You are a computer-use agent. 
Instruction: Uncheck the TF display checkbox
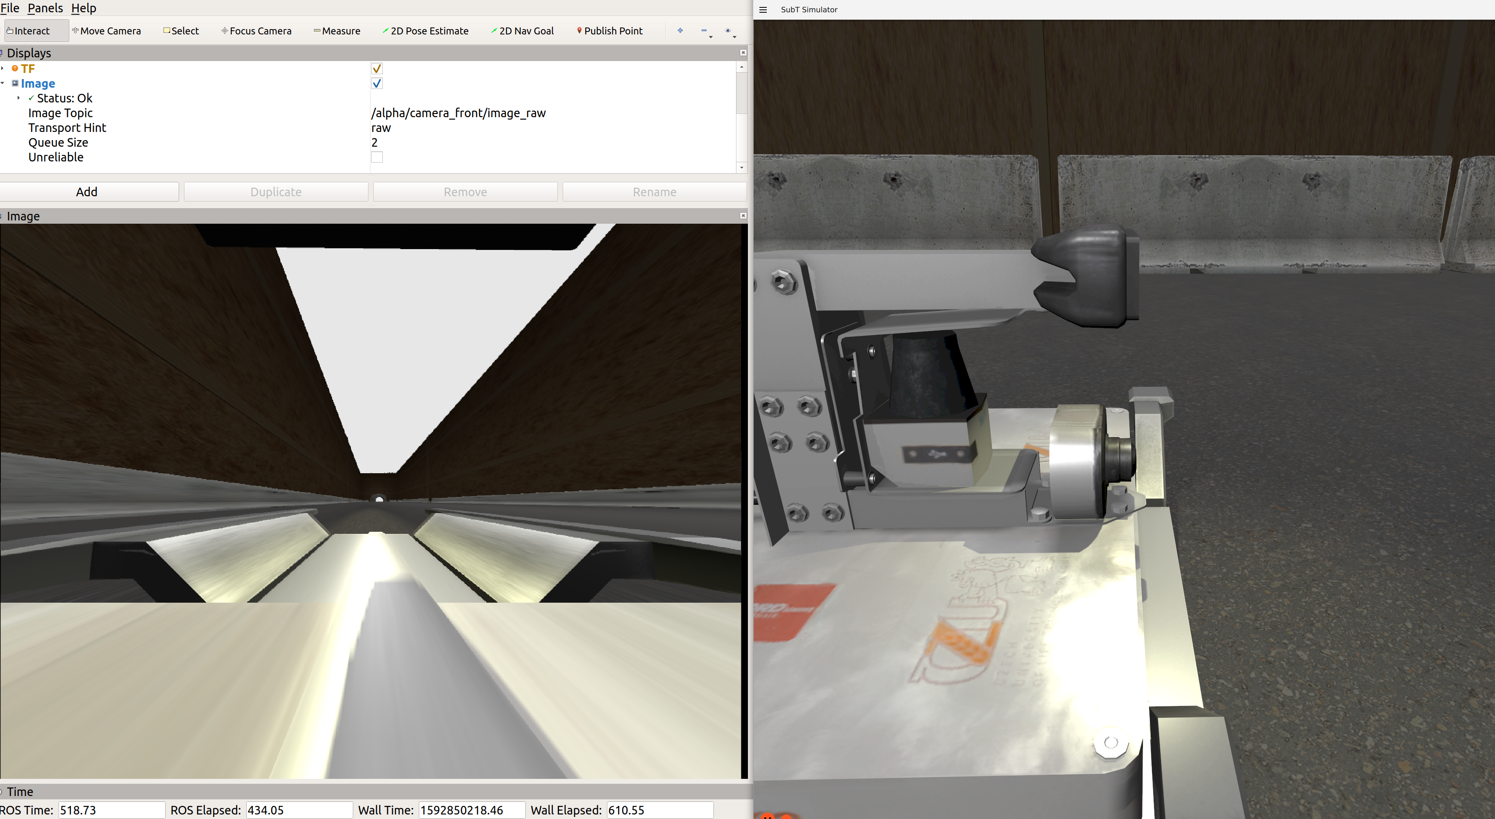tap(377, 68)
